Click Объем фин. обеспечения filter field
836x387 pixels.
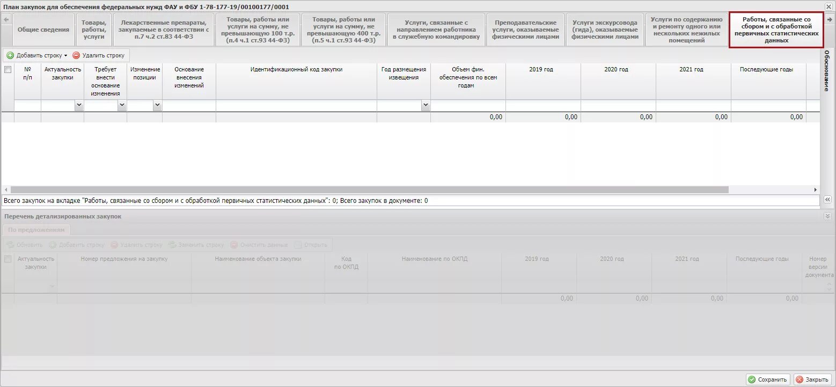468,106
